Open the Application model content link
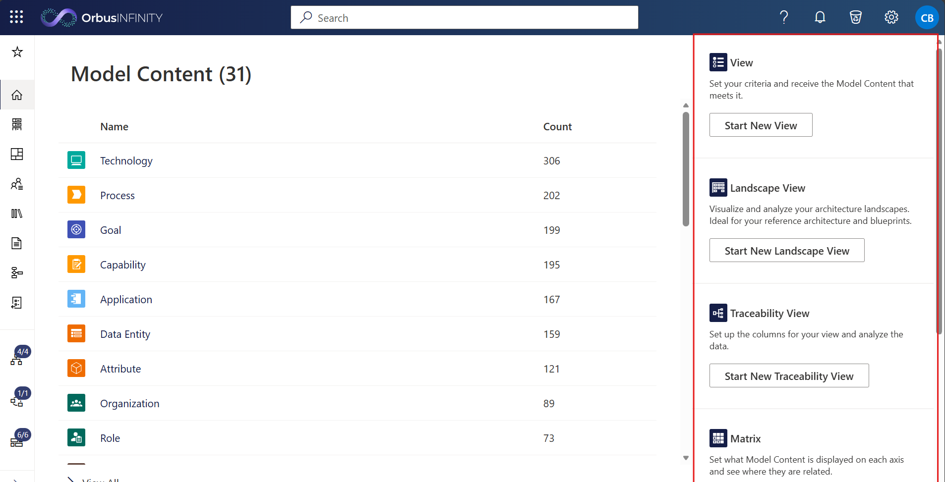The height and width of the screenshot is (482, 945). tap(126, 300)
